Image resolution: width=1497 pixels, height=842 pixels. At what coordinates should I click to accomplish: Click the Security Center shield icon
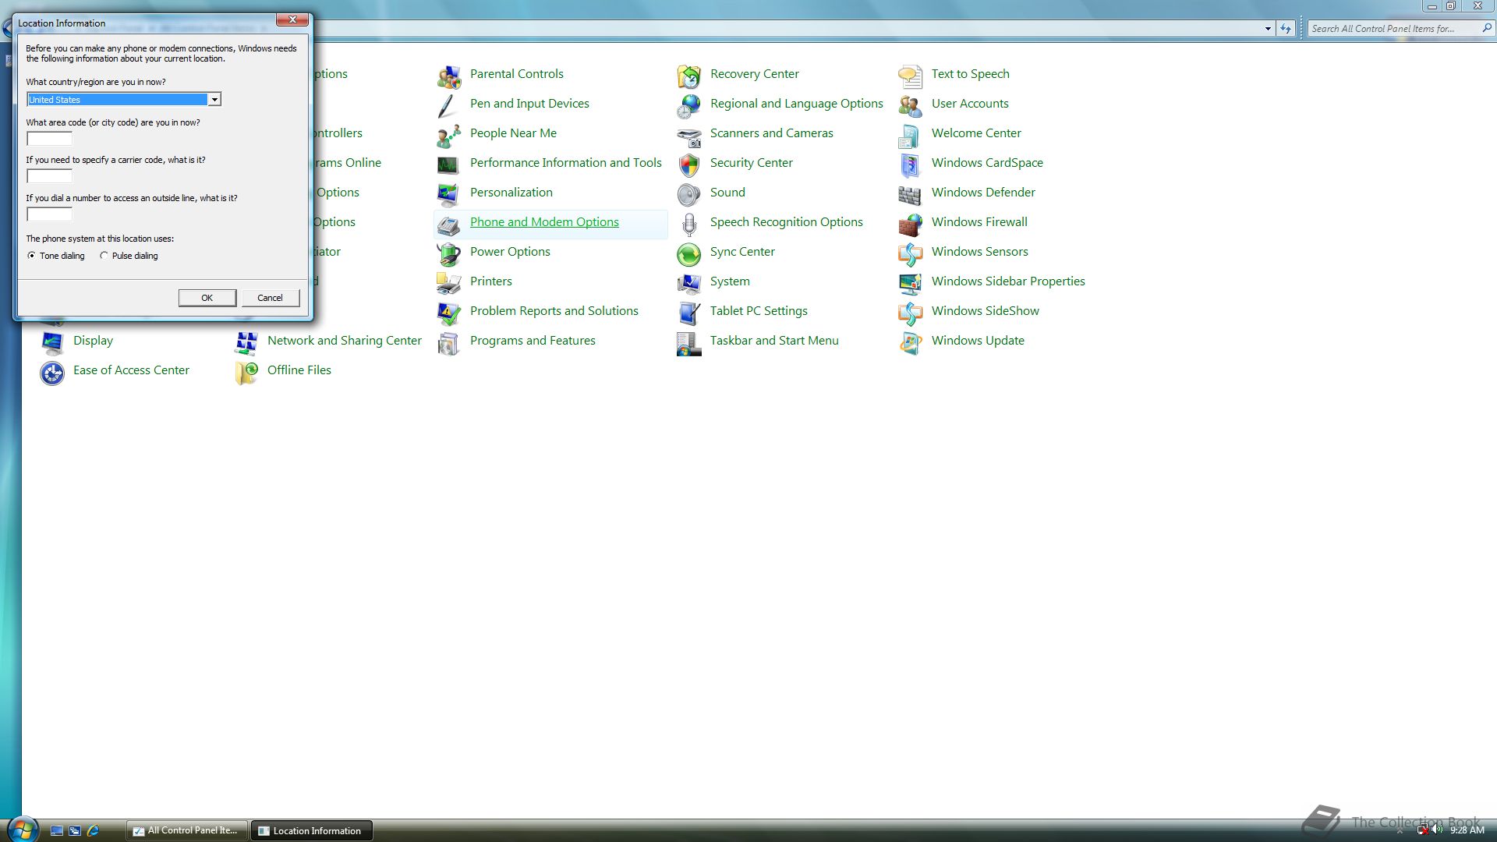pyautogui.click(x=689, y=165)
